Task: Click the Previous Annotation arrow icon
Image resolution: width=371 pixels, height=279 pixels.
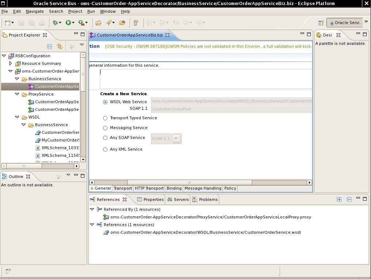Action: tap(162, 23)
